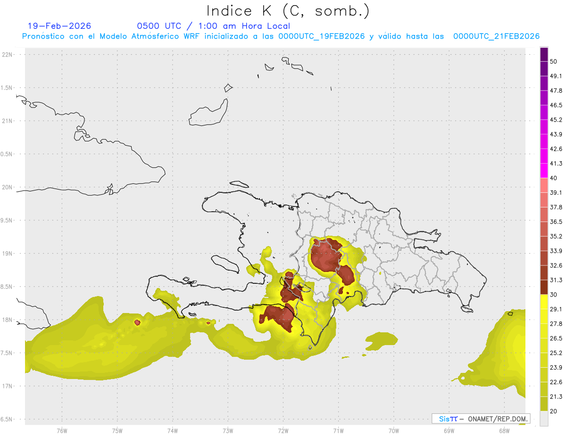Click the latitude label '21N'
Image resolution: width=566 pixels, height=437 pixels.
coord(7,121)
